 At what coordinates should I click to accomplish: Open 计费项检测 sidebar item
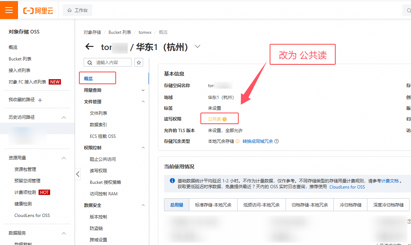click(x=25, y=192)
